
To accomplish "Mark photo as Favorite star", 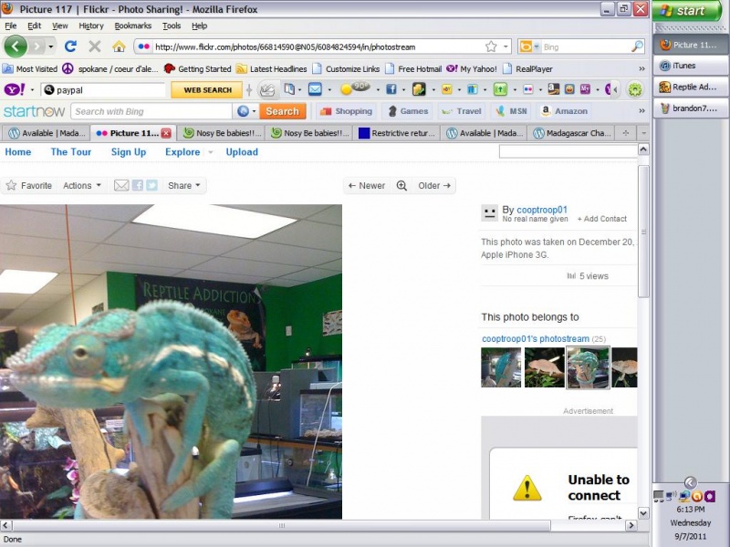I will coord(11,186).
